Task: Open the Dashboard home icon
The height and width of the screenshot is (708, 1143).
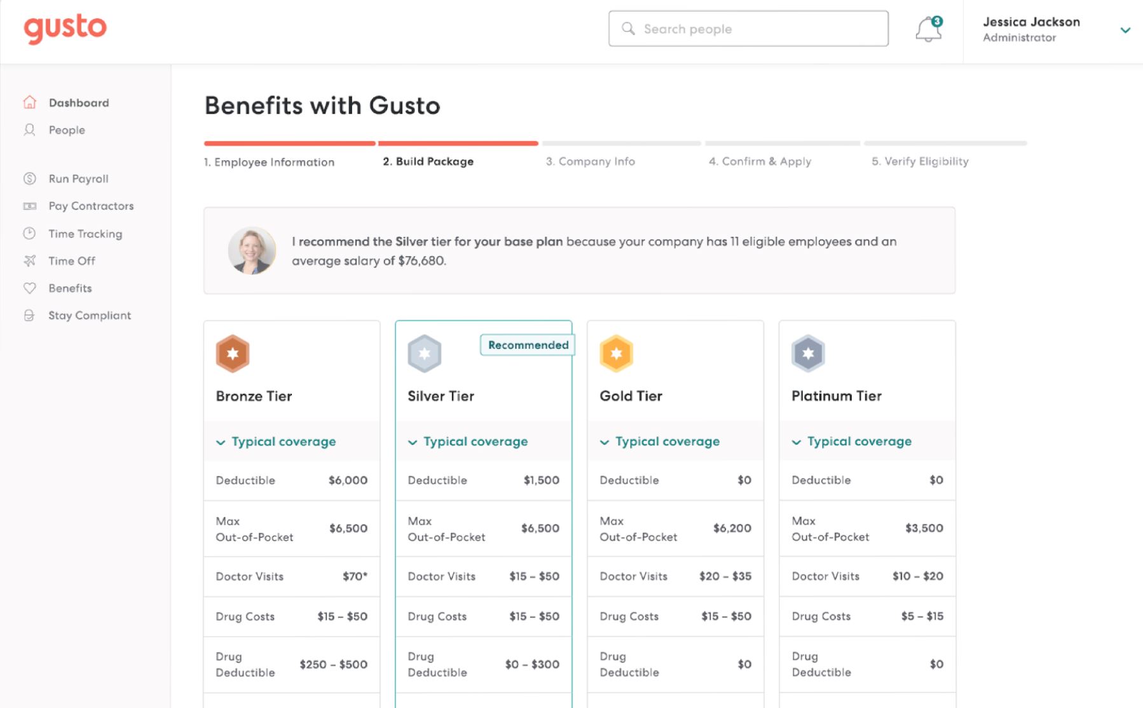Action: point(30,102)
